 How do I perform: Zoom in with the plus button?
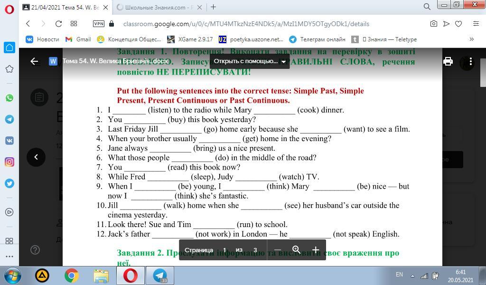point(315,250)
